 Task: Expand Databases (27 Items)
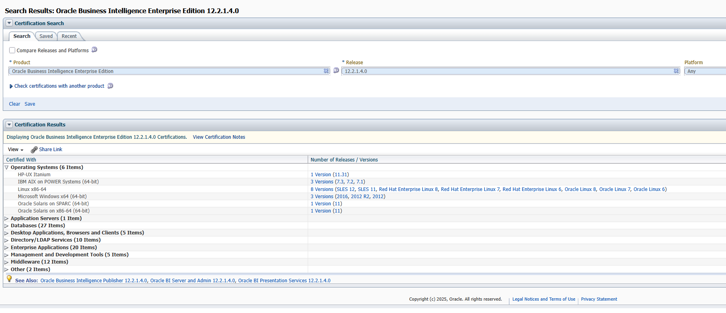[6, 226]
